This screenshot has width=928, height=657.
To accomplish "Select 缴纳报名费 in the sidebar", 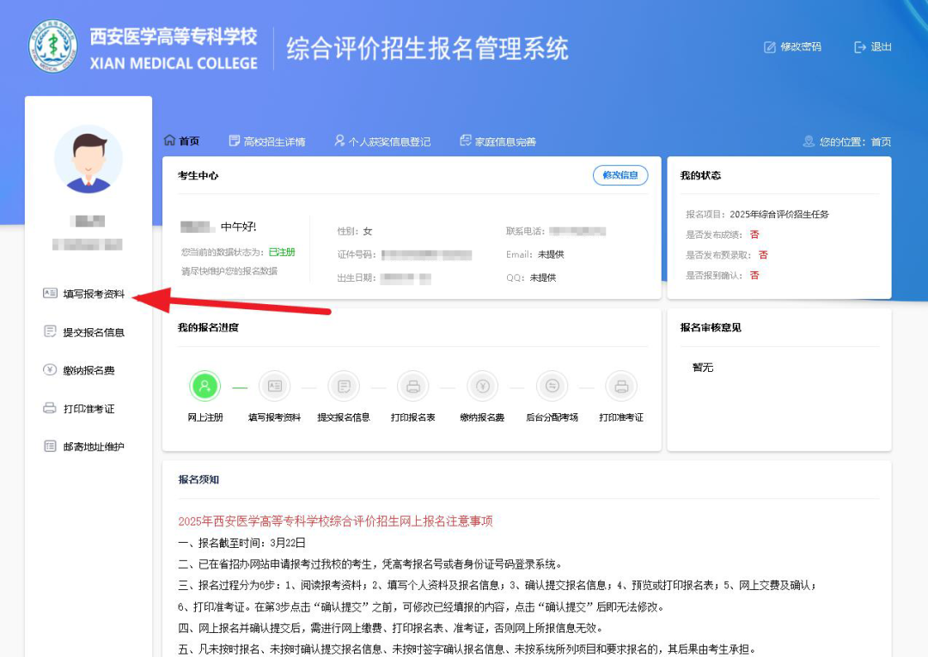I will (88, 370).
